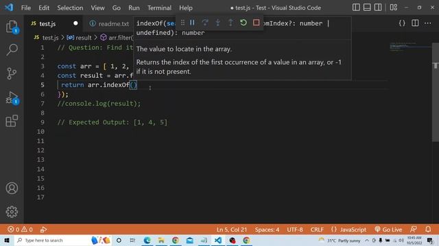The image size is (439, 246).
Task: Open the Help menu
Action: 186,8
